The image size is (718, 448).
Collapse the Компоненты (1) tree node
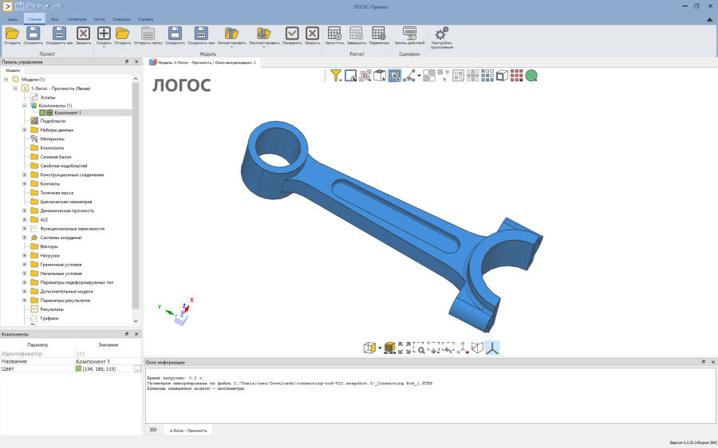coord(25,105)
